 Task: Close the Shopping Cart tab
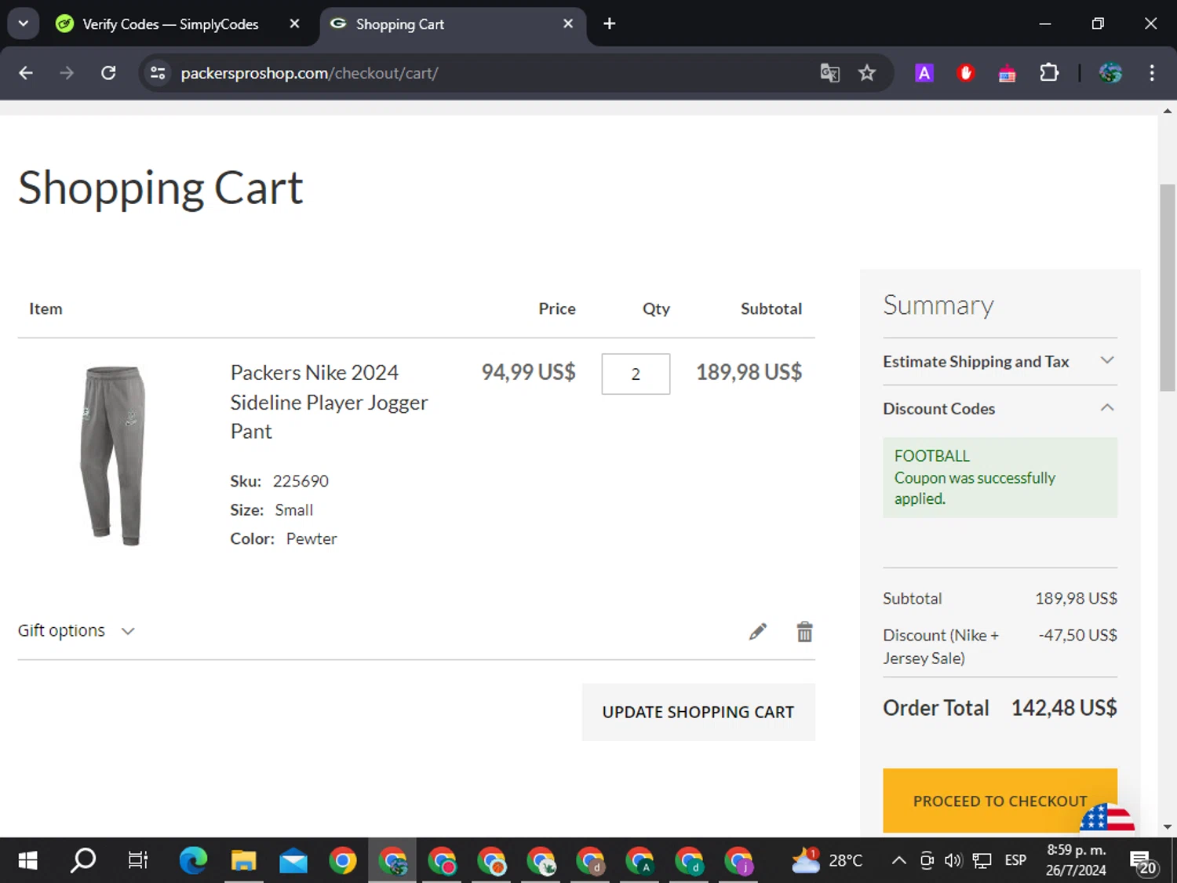pyautogui.click(x=568, y=24)
